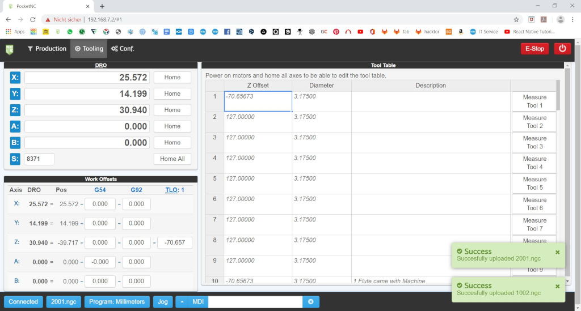Open the Tooling tab
The height and width of the screenshot is (311, 581).
[89, 49]
